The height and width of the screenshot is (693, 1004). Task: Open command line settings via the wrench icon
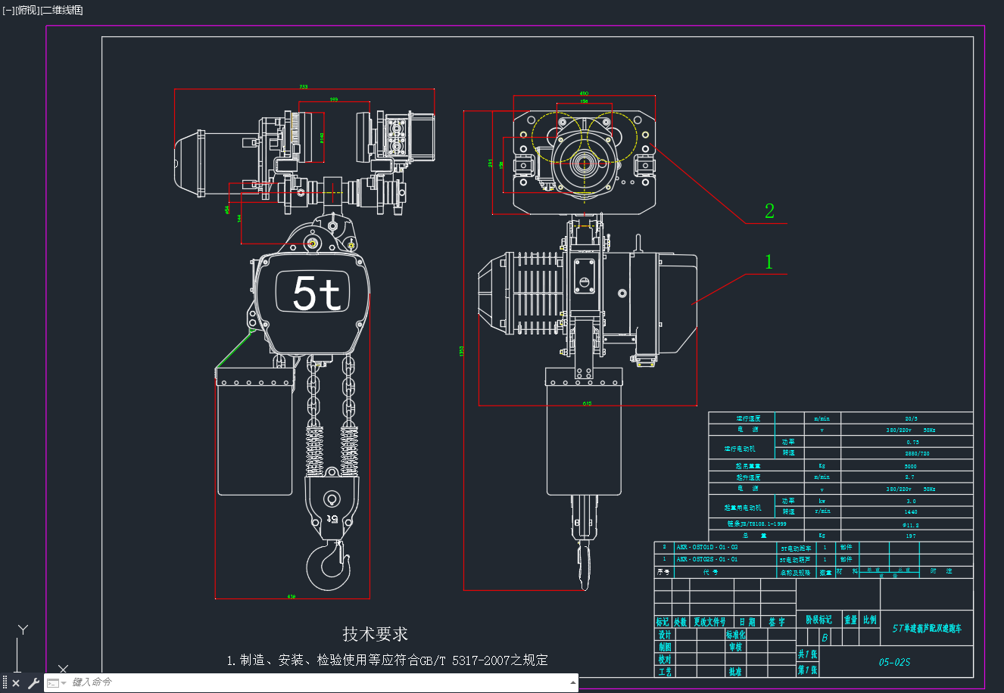(x=33, y=683)
